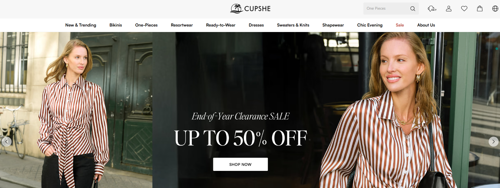This screenshot has width=500, height=188.
Task: Click the SHOP NOW button
Action: click(240, 164)
